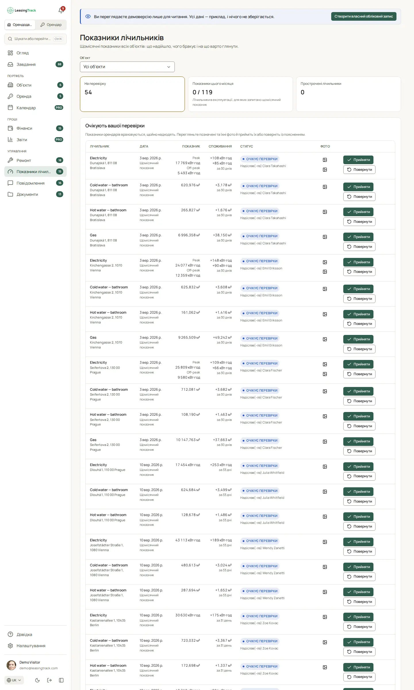Open Налаштування settings

tap(35, 646)
